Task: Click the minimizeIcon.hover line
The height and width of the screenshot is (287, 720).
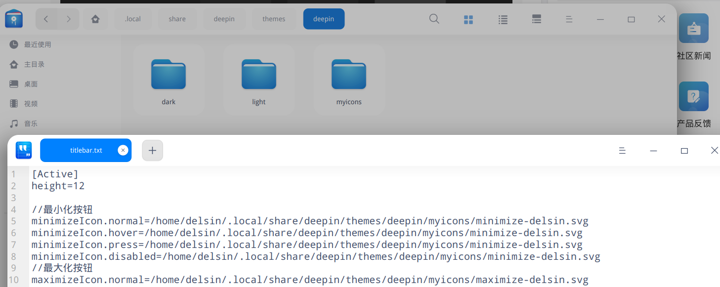Action: tap(307, 233)
